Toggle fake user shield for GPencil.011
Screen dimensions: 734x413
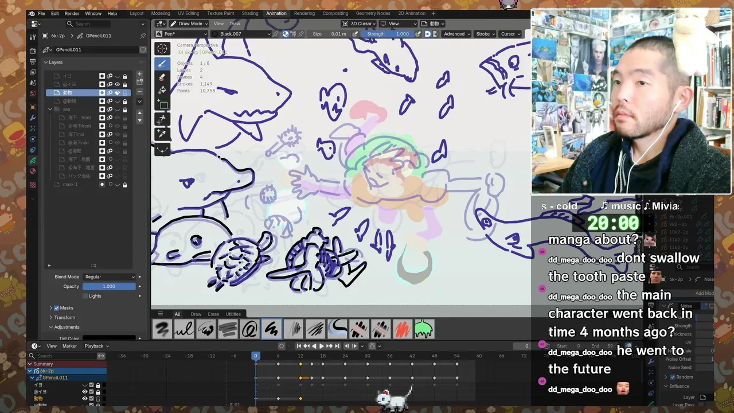(x=143, y=50)
